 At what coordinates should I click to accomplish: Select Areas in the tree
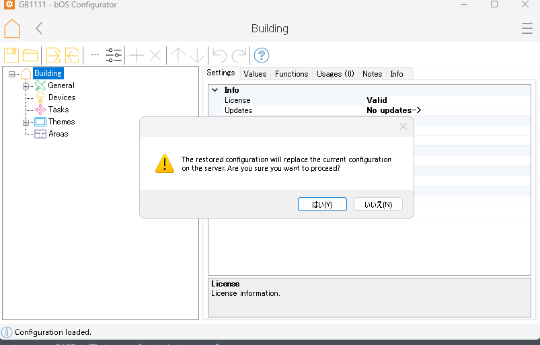(x=59, y=134)
